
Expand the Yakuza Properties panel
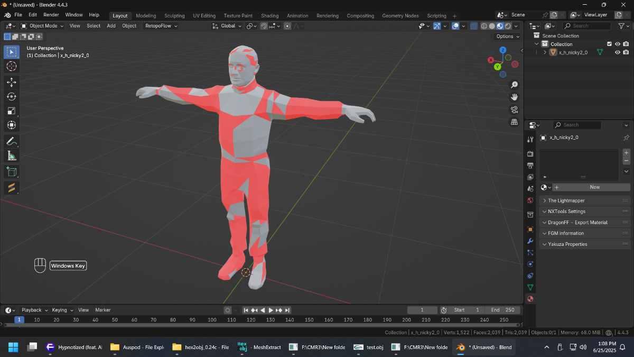click(585, 244)
